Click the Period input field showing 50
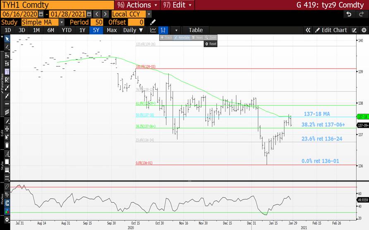The height and width of the screenshot is (230, 369). point(97,22)
